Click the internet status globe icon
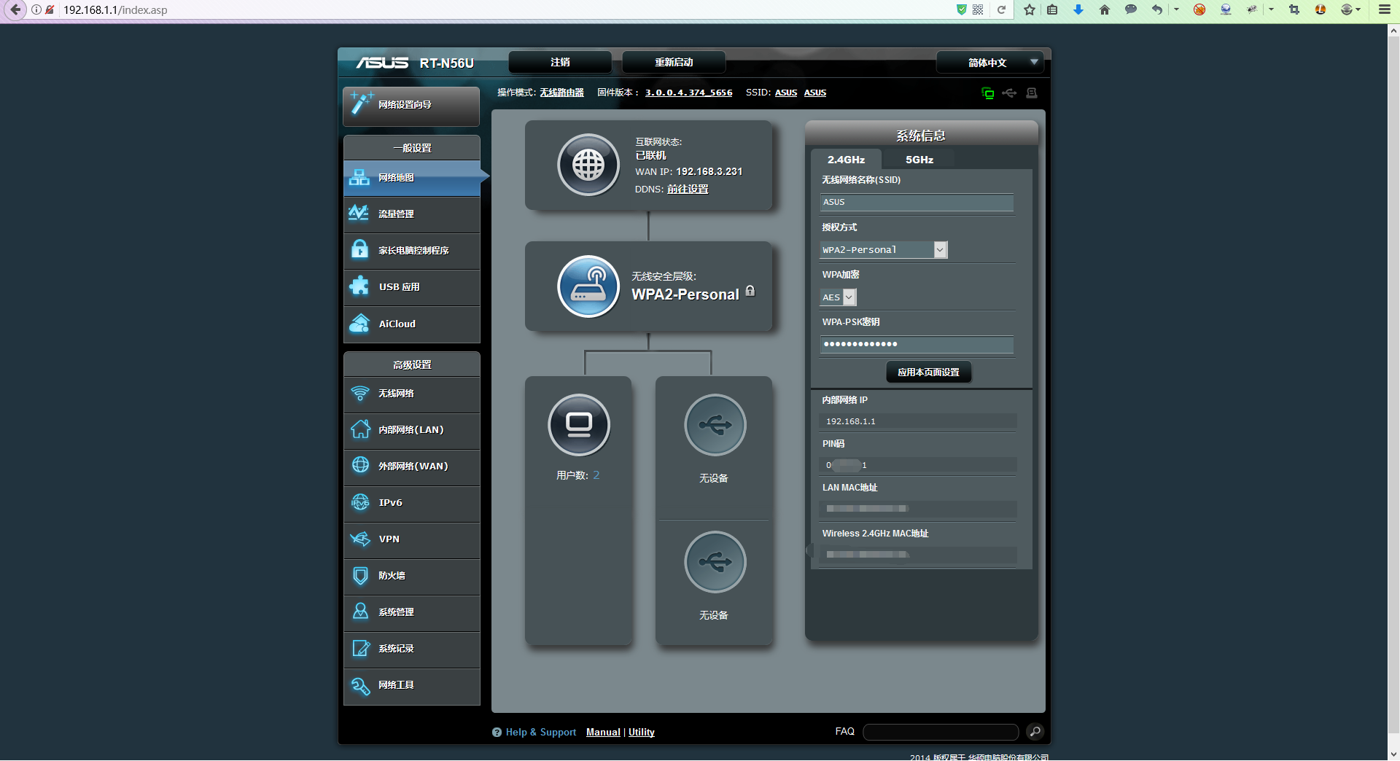Image resolution: width=1400 pixels, height=761 pixels. 588,165
